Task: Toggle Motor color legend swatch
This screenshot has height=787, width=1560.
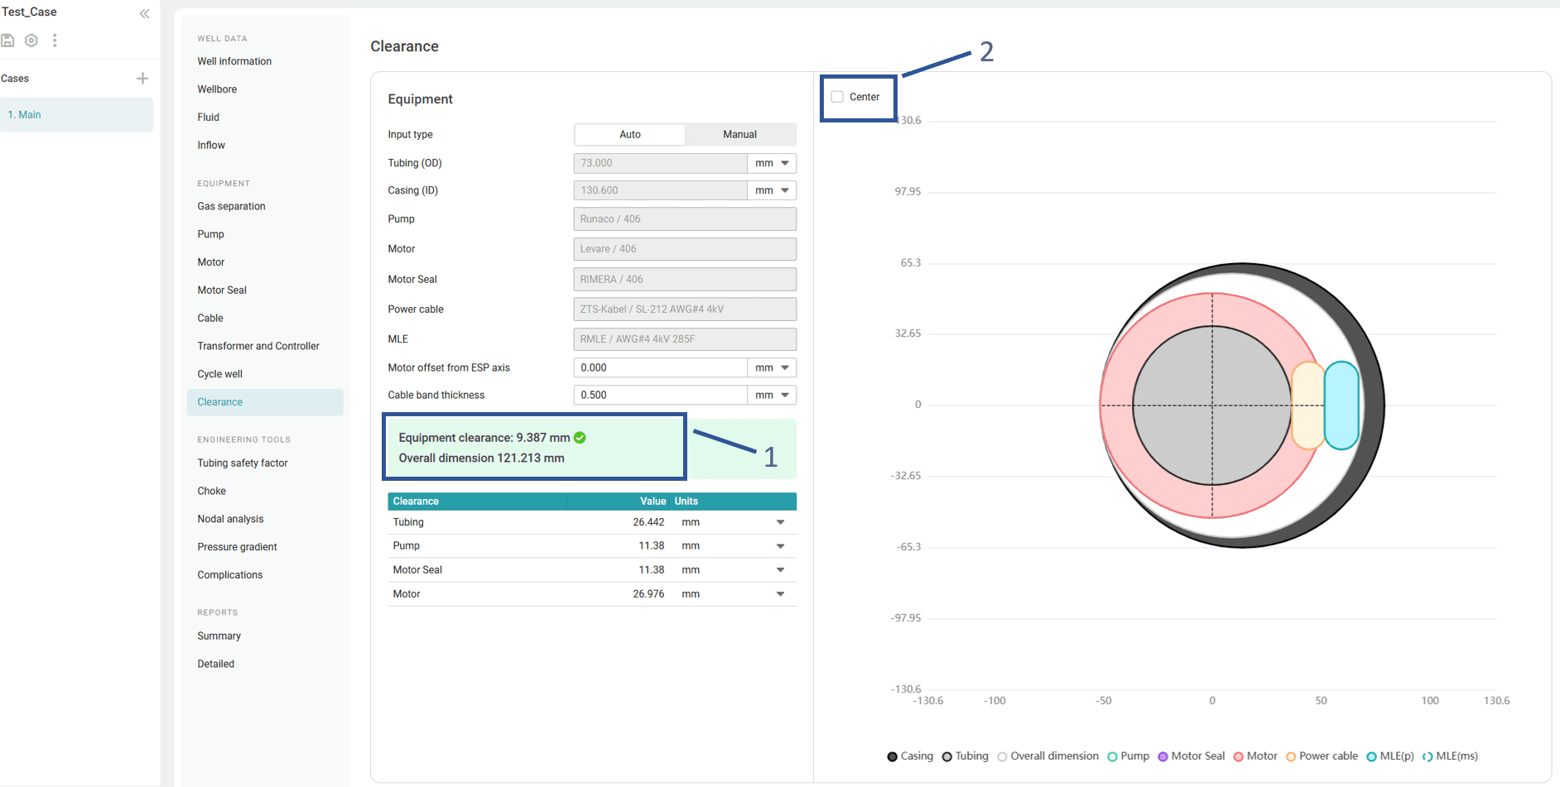Action: (1239, 756)
